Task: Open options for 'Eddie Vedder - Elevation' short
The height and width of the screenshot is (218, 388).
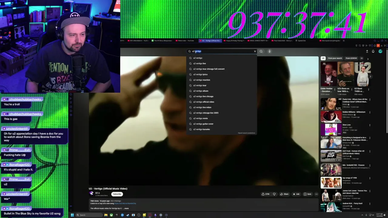Action: click(335, 90)
